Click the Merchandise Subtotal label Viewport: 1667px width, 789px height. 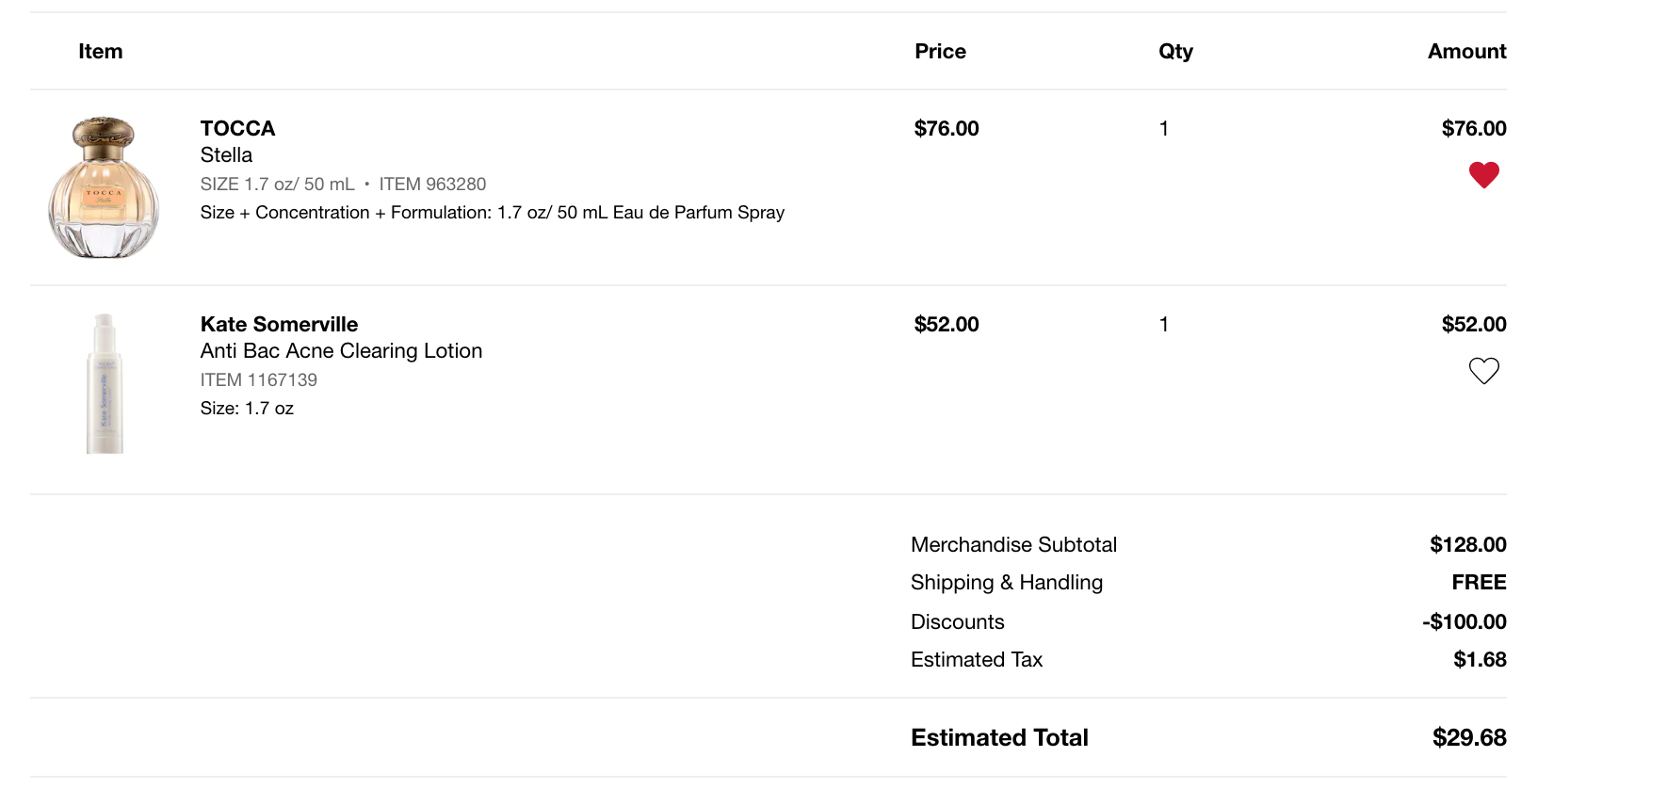1013,544
